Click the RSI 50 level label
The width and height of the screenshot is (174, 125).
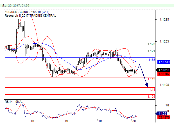pos(167,111)
